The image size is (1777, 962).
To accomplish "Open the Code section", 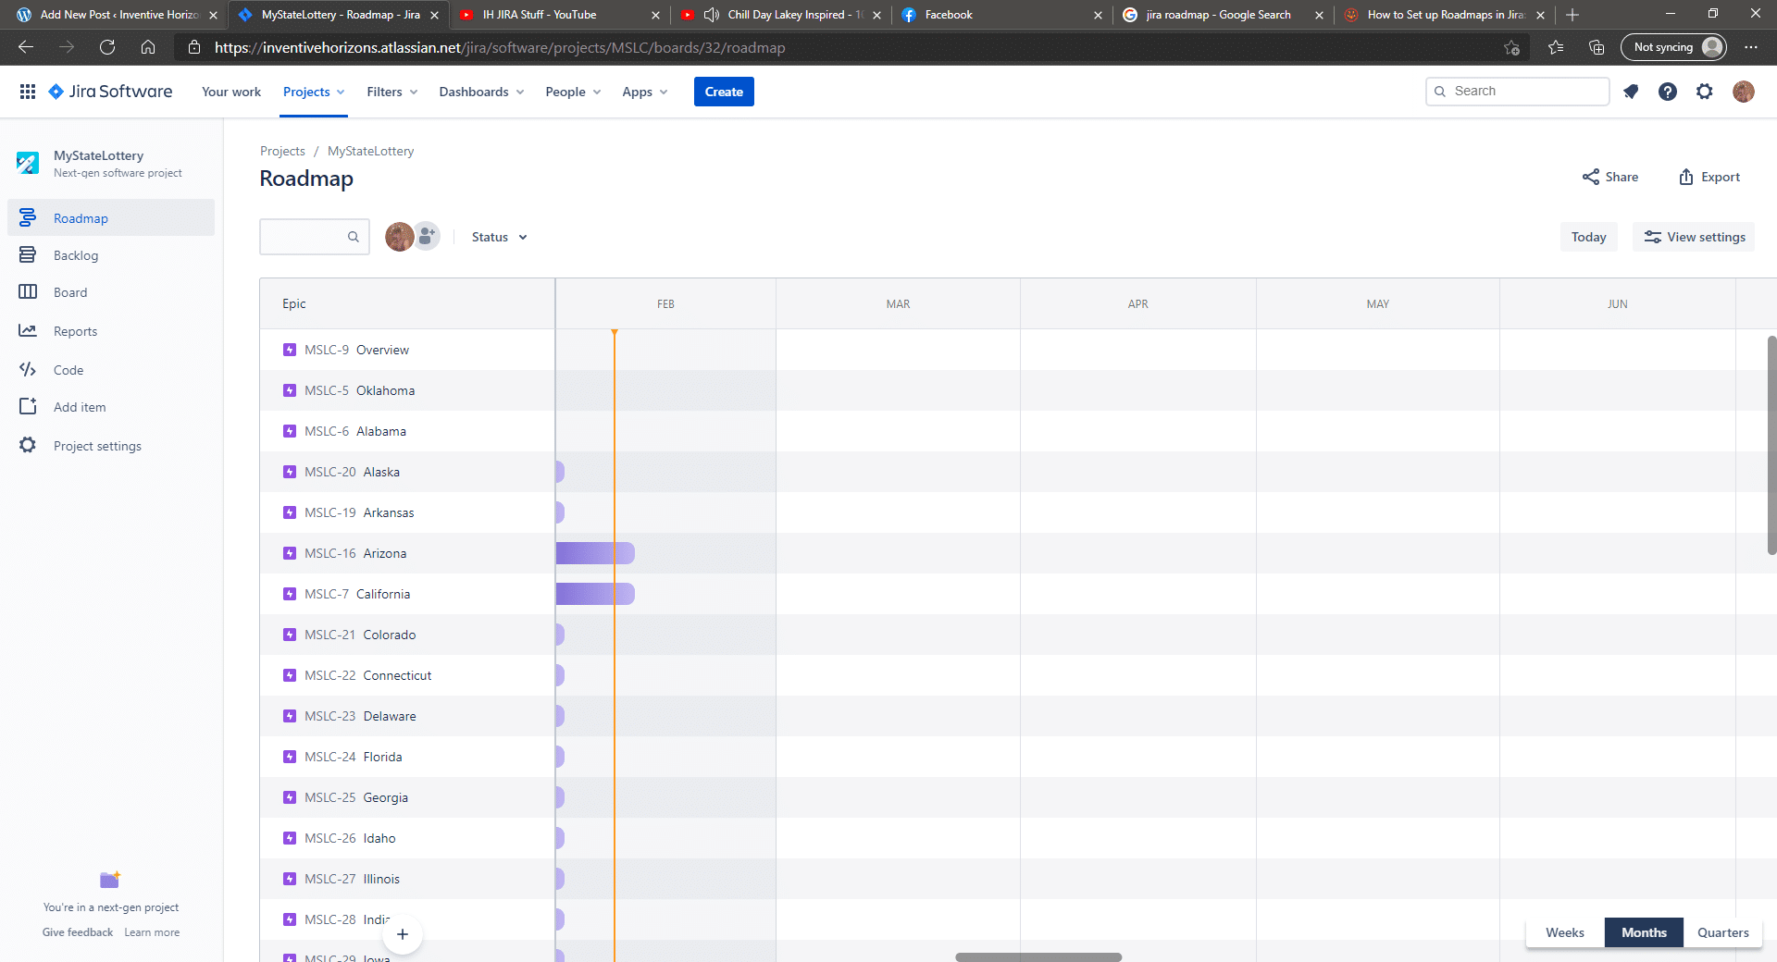I will [66, 369].
